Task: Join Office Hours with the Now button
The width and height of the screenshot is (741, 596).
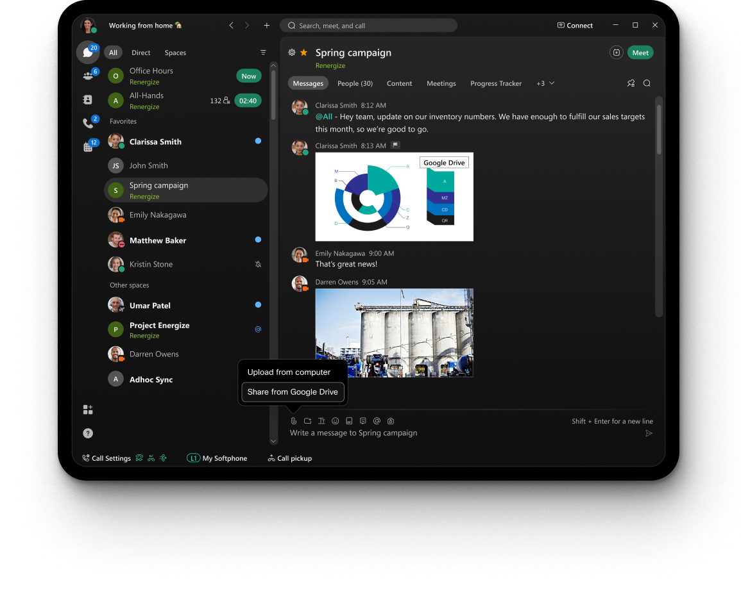Action: click(248, 76)
